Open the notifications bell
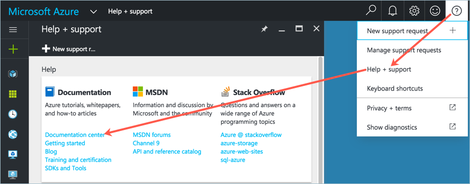 click(392, 11)
